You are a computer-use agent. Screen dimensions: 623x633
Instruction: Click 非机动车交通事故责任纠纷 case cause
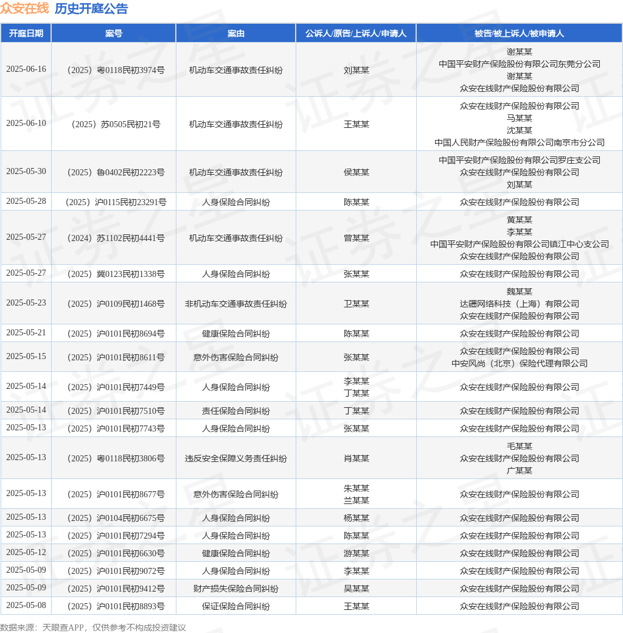click(x=236, y=304)
